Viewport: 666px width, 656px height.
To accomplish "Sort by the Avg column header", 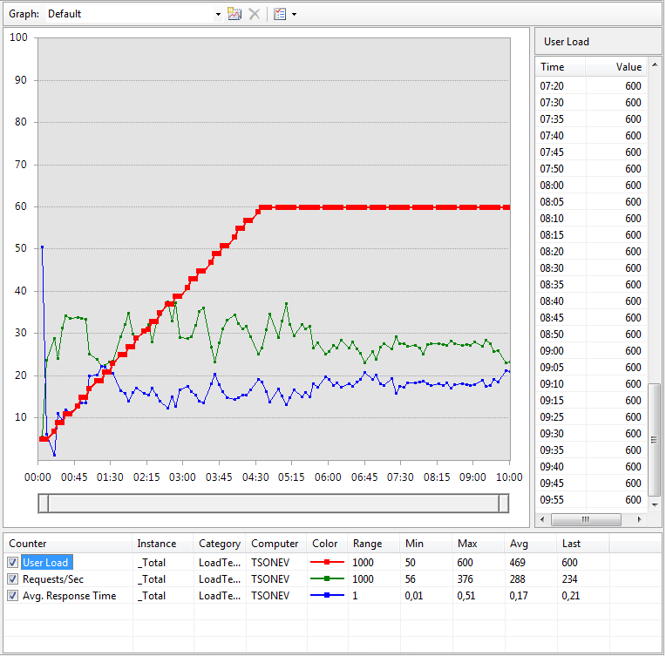I will click(x=531, y=544).
